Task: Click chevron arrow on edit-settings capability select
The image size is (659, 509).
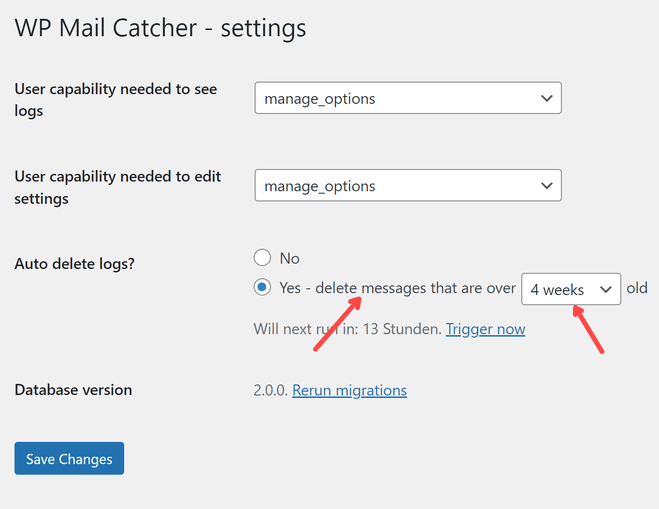Action: tap(546, 186)
